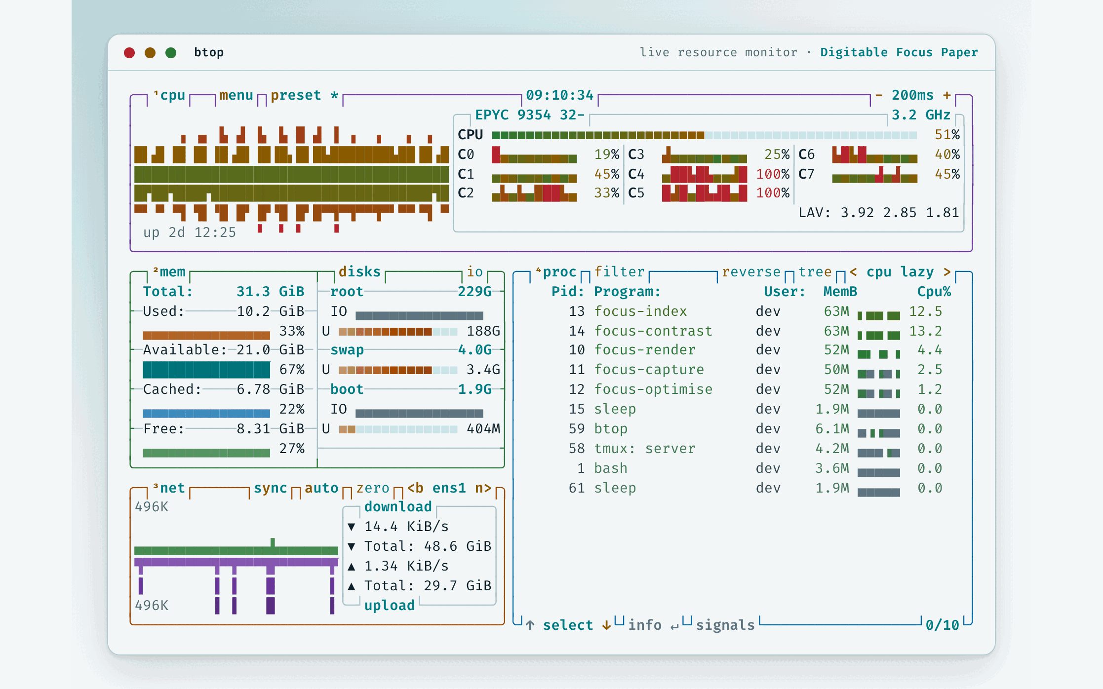Image resolution: width=1103 pixels, height=689 pixels.
Task: Click the select label in proc footer
Action: coord(568,625)
